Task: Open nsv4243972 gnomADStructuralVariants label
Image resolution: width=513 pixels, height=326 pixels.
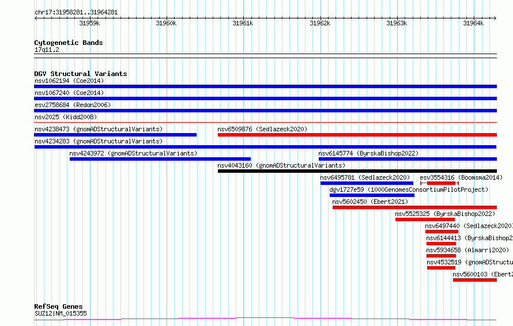Action: pyautogui.click(x=133, y=153)
